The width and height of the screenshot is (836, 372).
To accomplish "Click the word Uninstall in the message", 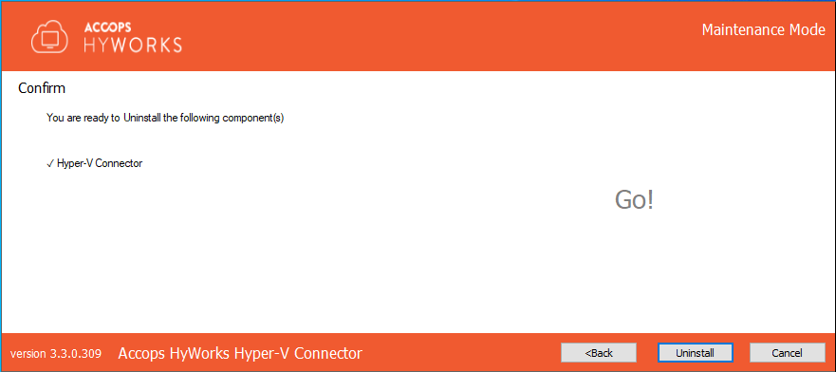I will coord(141,118).
